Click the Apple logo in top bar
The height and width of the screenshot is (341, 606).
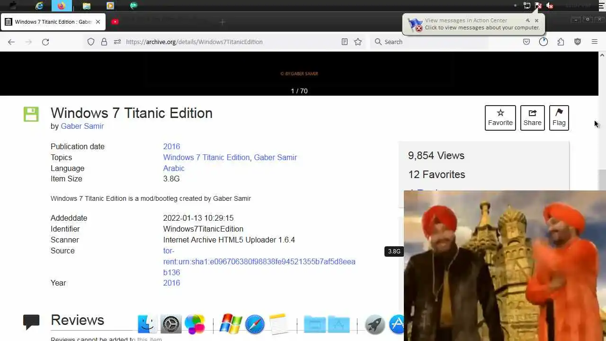(13, 6)
